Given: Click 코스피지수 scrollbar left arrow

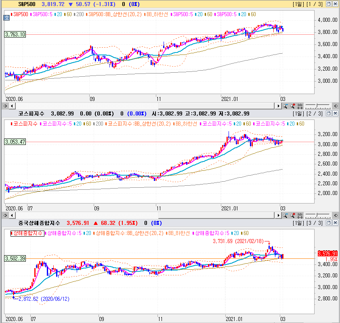Looking at the screenshot, I should 12,215.
